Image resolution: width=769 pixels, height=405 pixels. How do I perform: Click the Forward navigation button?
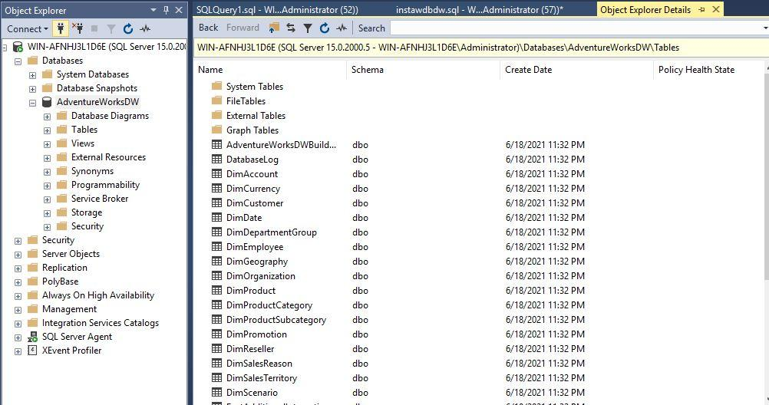click(x=243, y=28)
